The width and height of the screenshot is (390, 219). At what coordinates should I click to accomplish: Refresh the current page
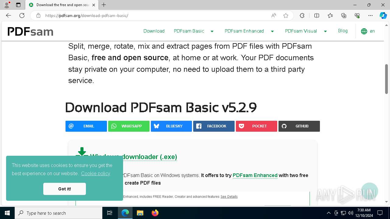tap(22, 16)
